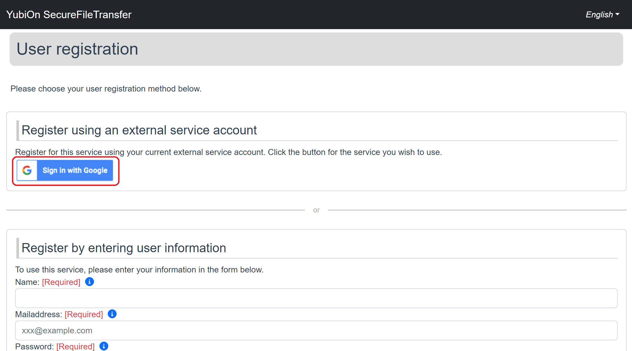Click the entering user information section heading
Image resolution: width=632 pixels, height=351 pixels.
pos(124,248)
